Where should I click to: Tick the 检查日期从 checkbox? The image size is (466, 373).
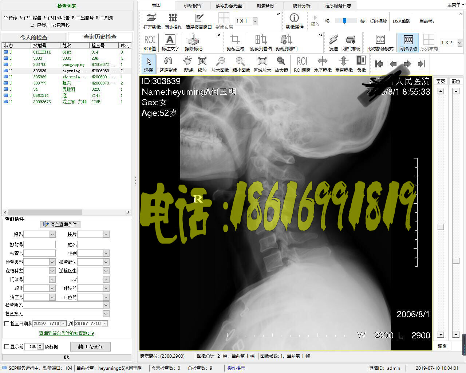coord(7,323)
